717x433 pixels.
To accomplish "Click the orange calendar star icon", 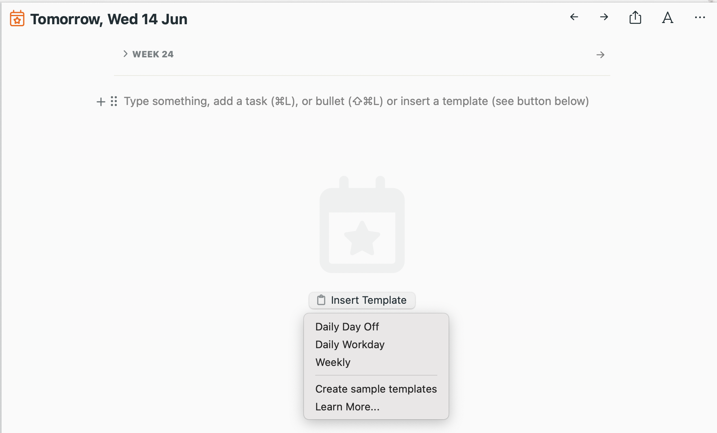I will point(17,19).
